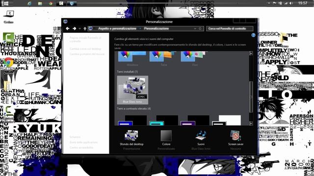Open the network signal tray icon
314x176 pixels.
point(286,3)
